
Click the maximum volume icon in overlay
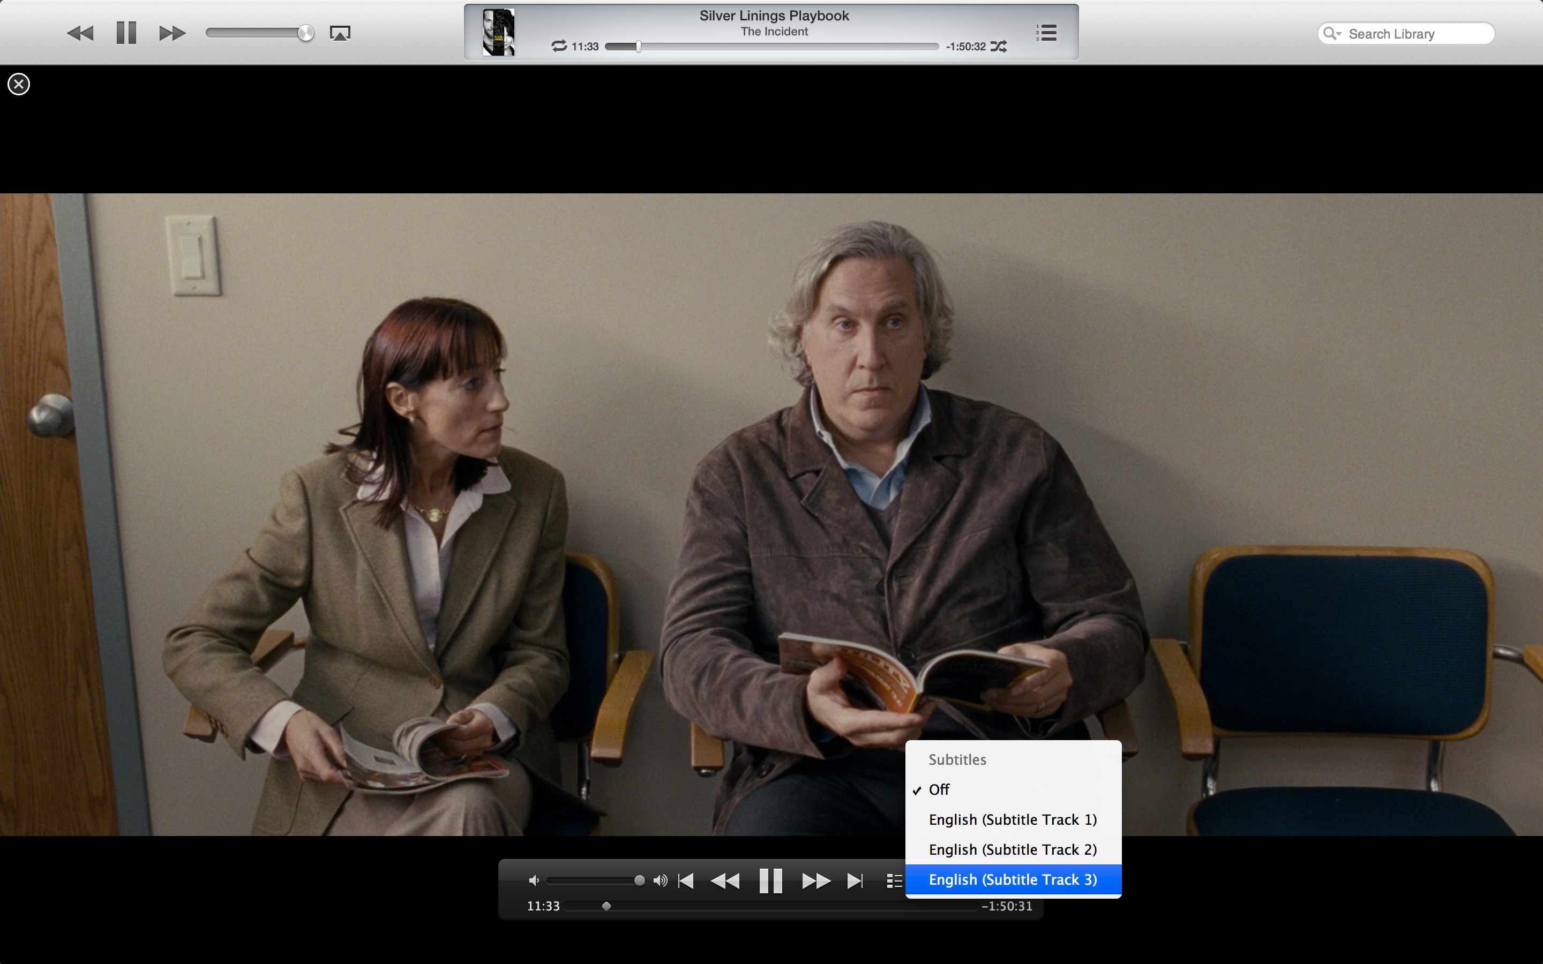click(660, 880)
